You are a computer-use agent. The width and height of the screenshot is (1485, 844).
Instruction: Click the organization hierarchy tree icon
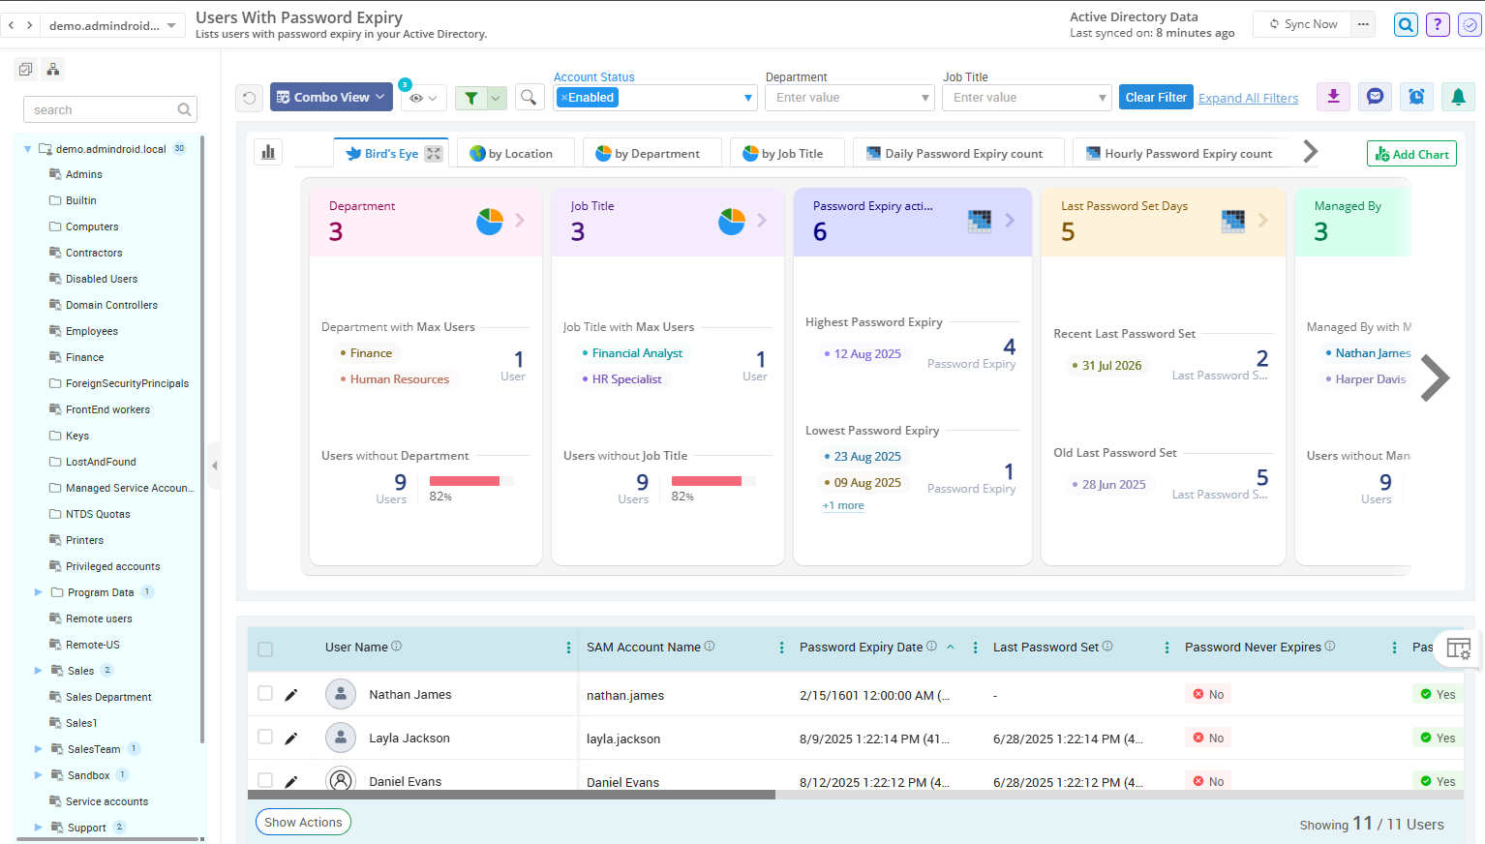[x=53, y=69]
